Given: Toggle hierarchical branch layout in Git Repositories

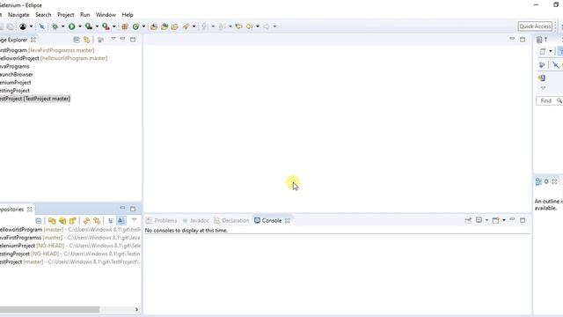Looking at the screenshot, I should 111,221.
